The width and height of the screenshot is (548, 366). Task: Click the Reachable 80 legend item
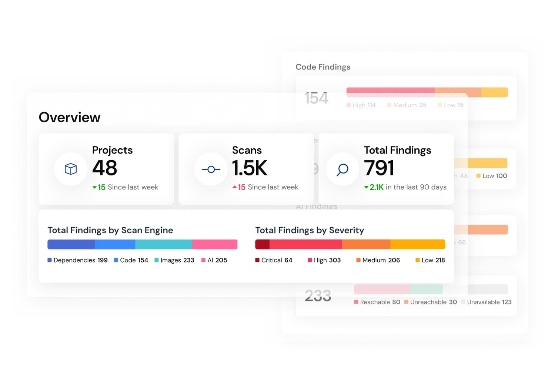tap(377, 302)
